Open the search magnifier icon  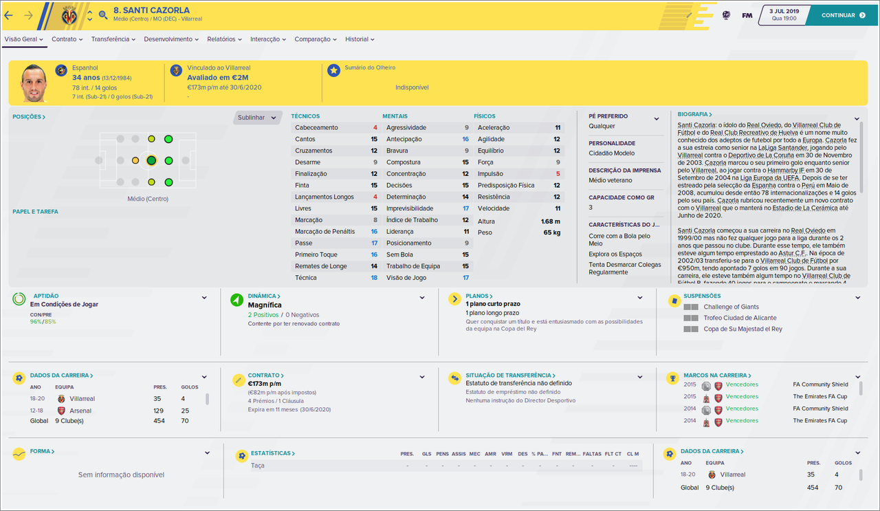coord(103,14)
